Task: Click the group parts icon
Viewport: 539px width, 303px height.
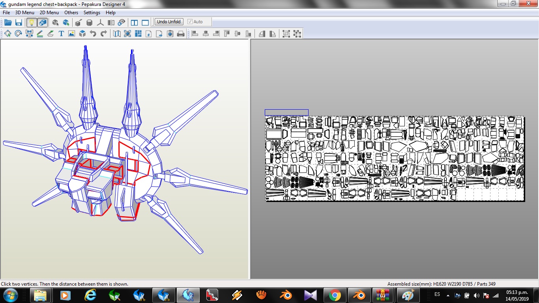Action: [286, 34]
